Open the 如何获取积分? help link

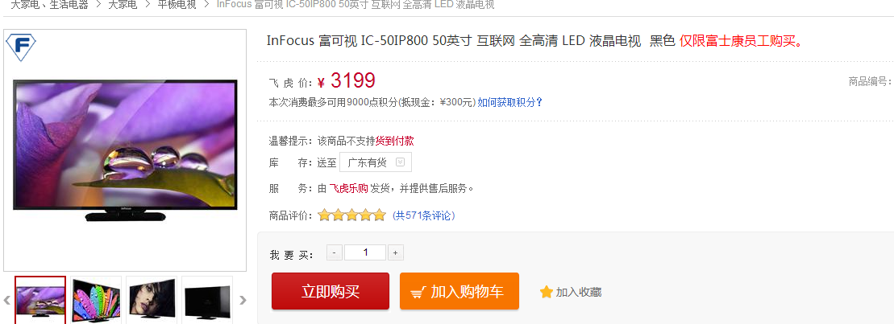[510, 103]
